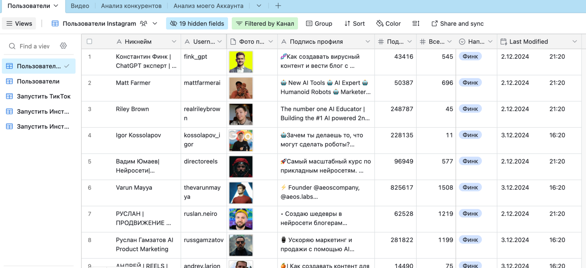The height and width of the screenshot is (268, 586).
Task: Open ruslan.neiro profile photo thumbnail
Action: point(241,219)
